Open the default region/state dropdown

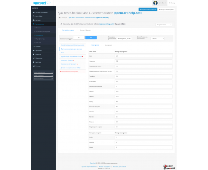157,39
